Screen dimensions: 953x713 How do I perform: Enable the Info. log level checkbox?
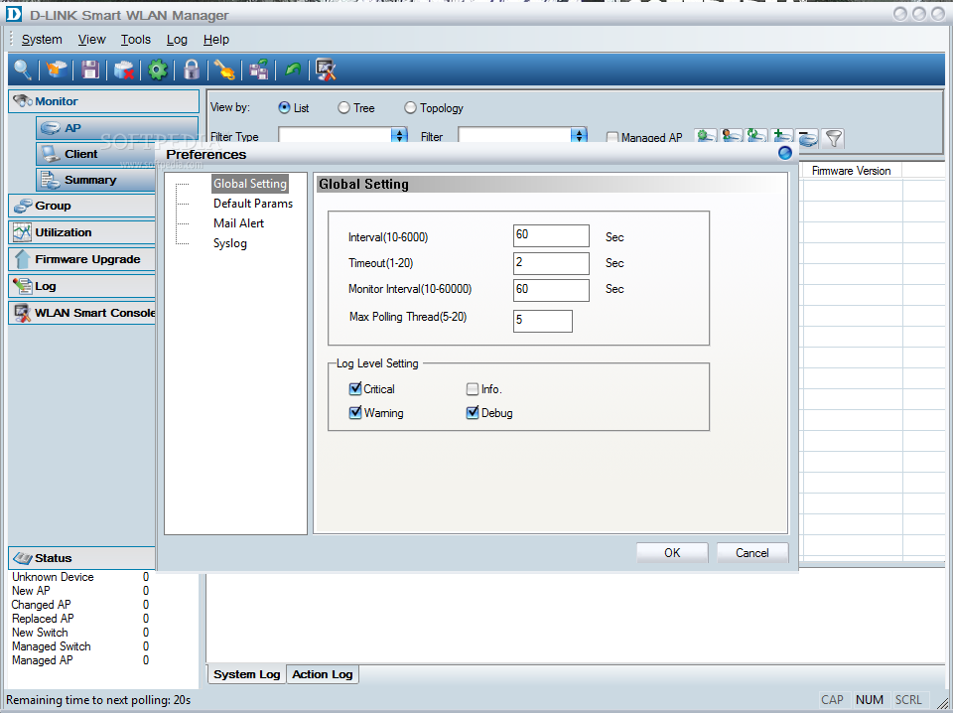point(473,389)
